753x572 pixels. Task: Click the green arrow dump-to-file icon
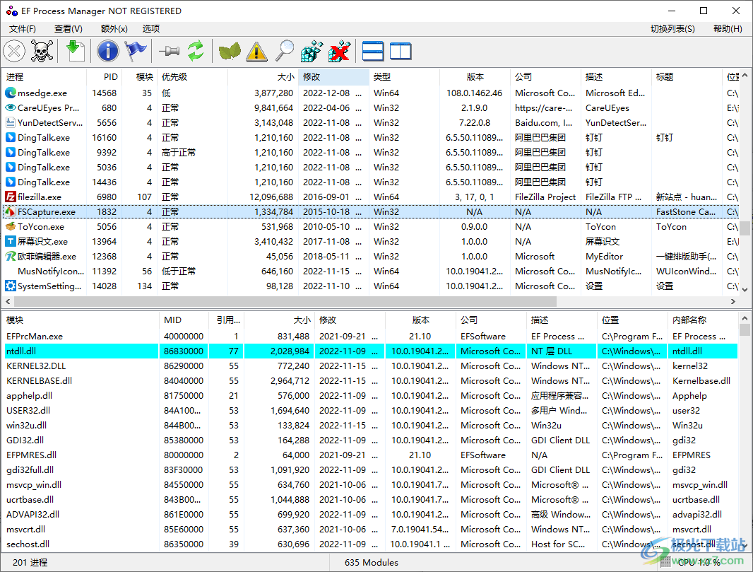pos(75,51)
